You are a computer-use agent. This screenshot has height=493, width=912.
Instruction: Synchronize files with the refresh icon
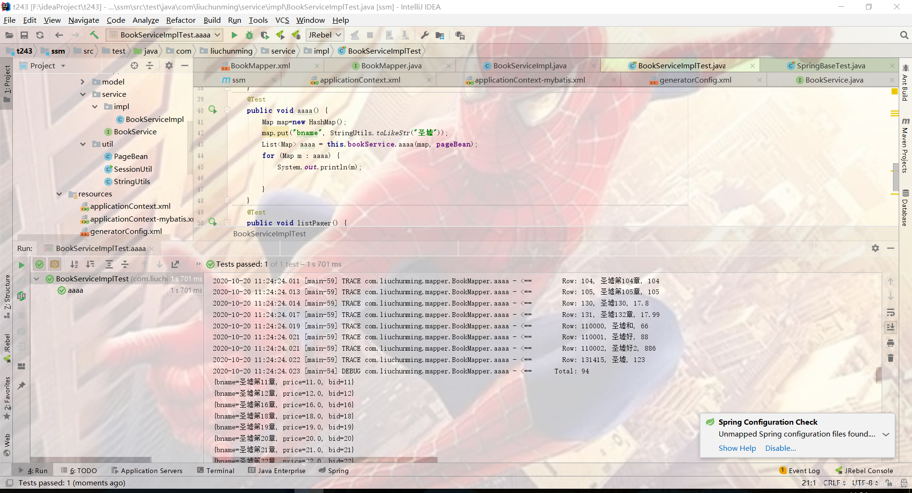pos(40,35)
